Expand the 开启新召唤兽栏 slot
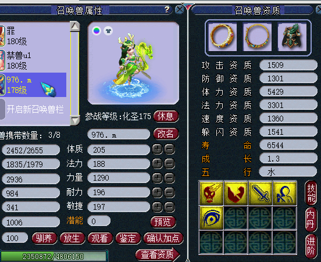321x262 pixels. (35, 109)
